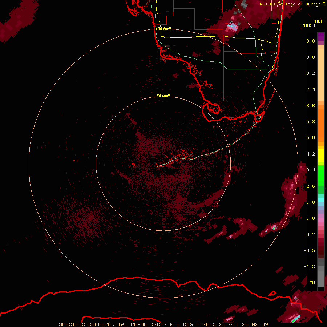This screenshot has height=327, width=327.
Task: Click the 2.6 value on the color scale
Action: pos(311,186)
